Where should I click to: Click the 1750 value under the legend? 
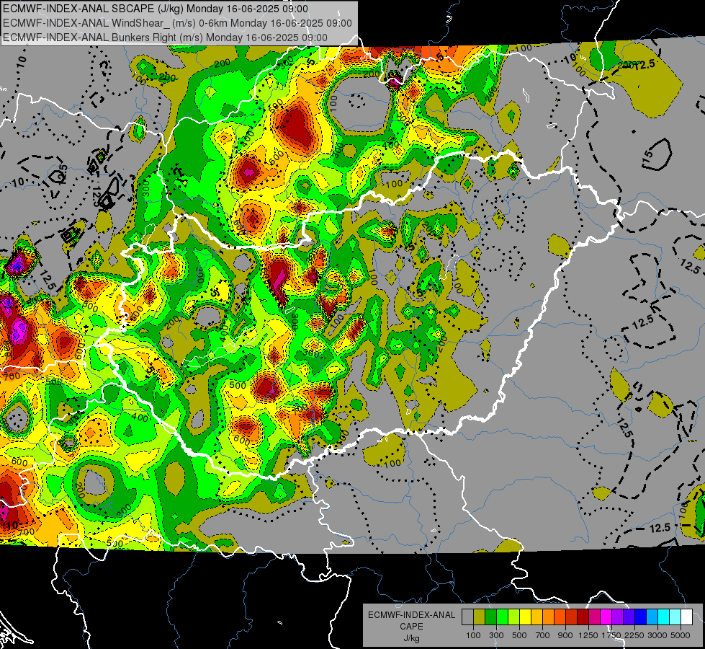pos(611,635)
